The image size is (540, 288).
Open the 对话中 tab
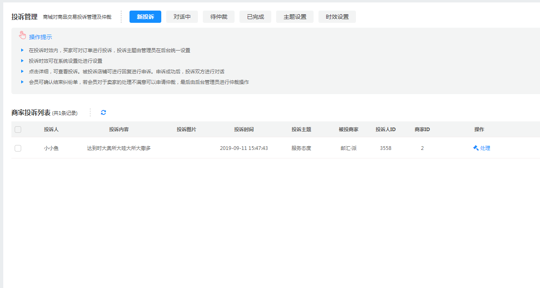[182, 17]
